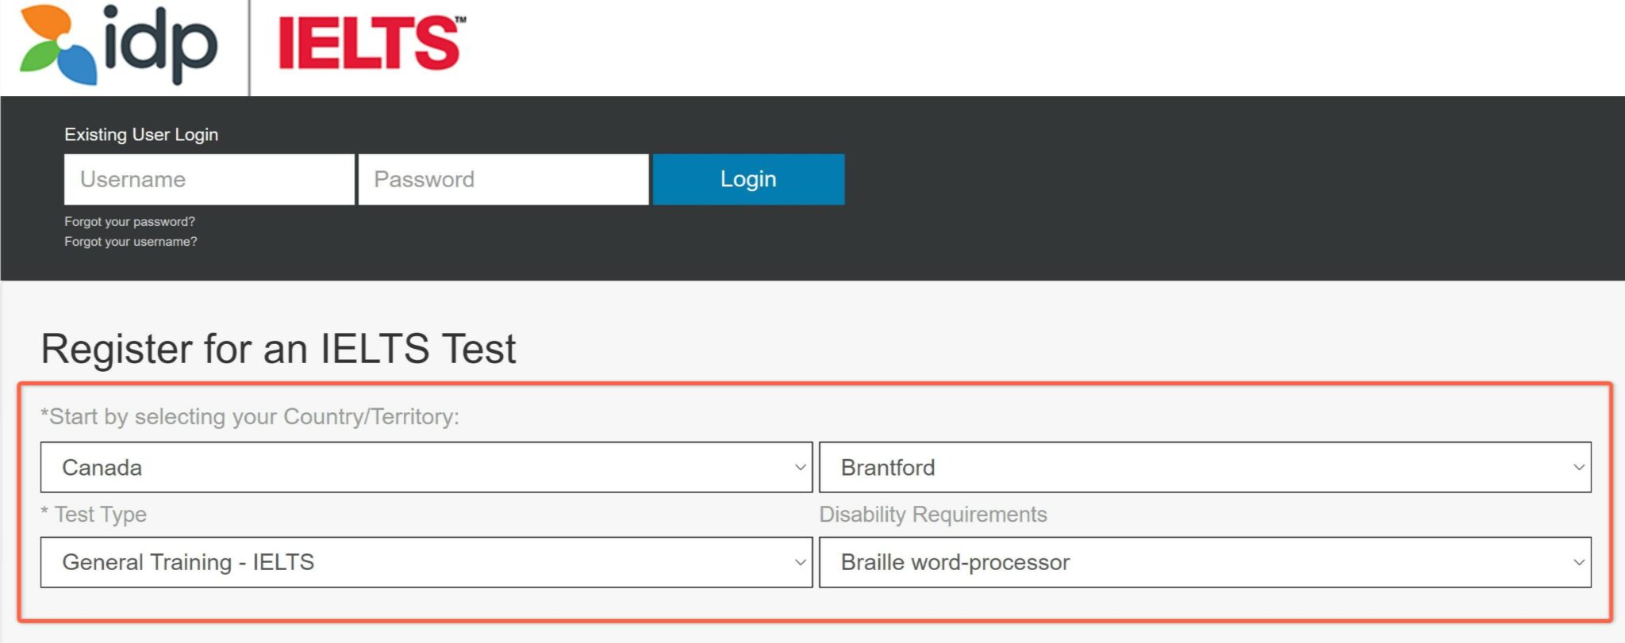The image size is (1625, 643).
Task: Open the General Training - IELTS test type dropdown
Action: point(426,562)
